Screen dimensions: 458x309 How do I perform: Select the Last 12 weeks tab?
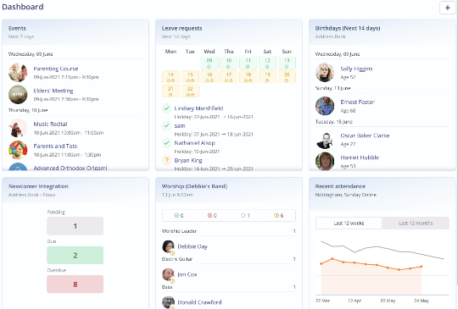click(x=349, y=223)
